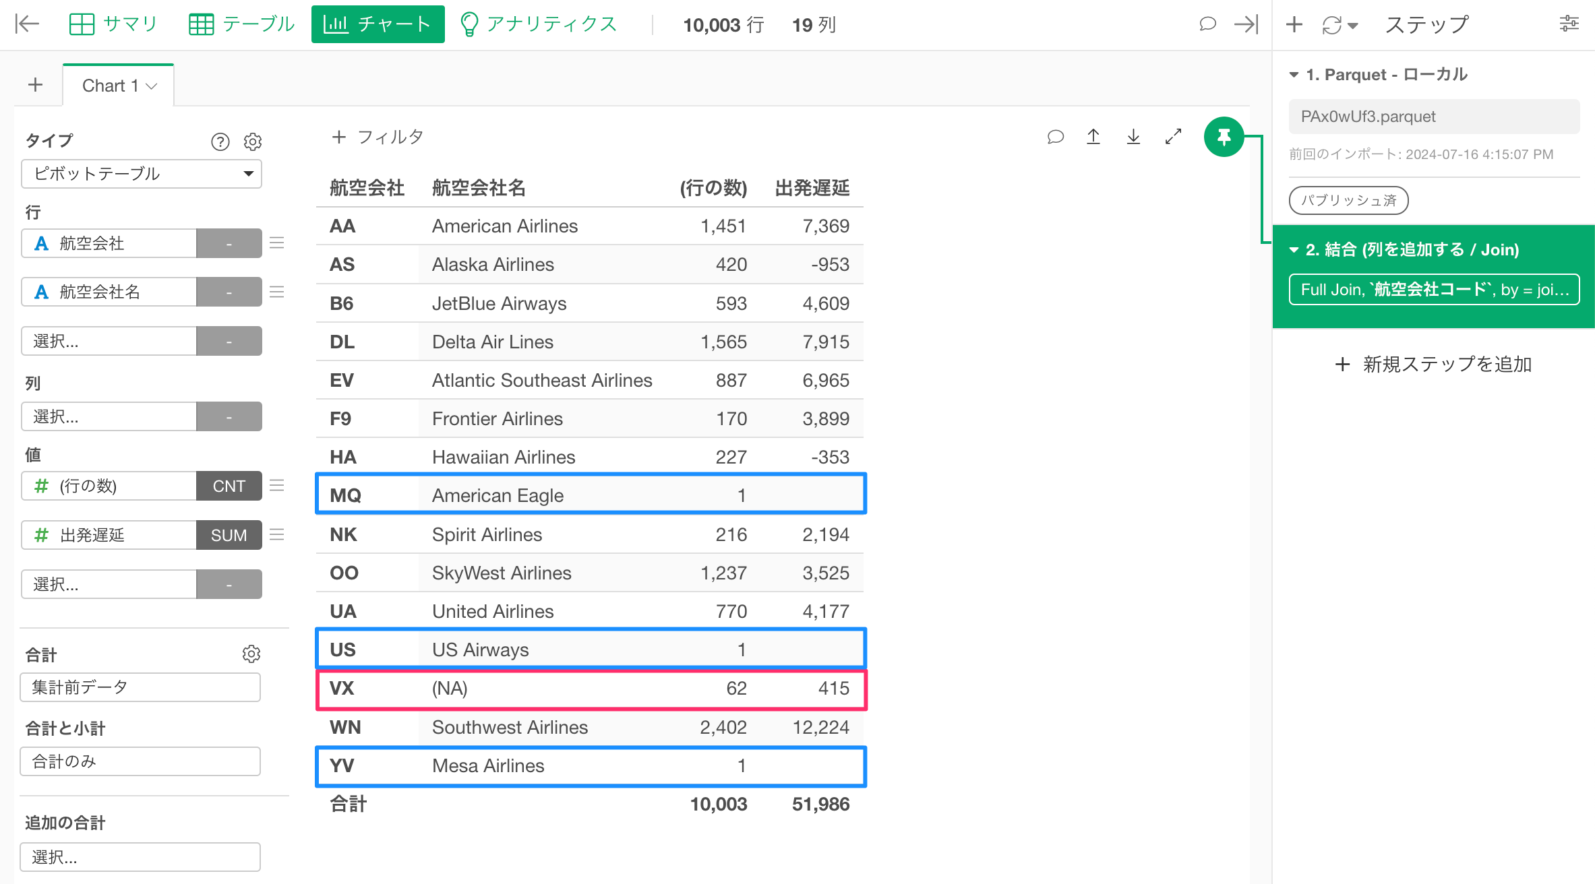Select the 出発遅延 value field
The height and width of the screenshot is (884, 1595).
[x=109, y=535]
